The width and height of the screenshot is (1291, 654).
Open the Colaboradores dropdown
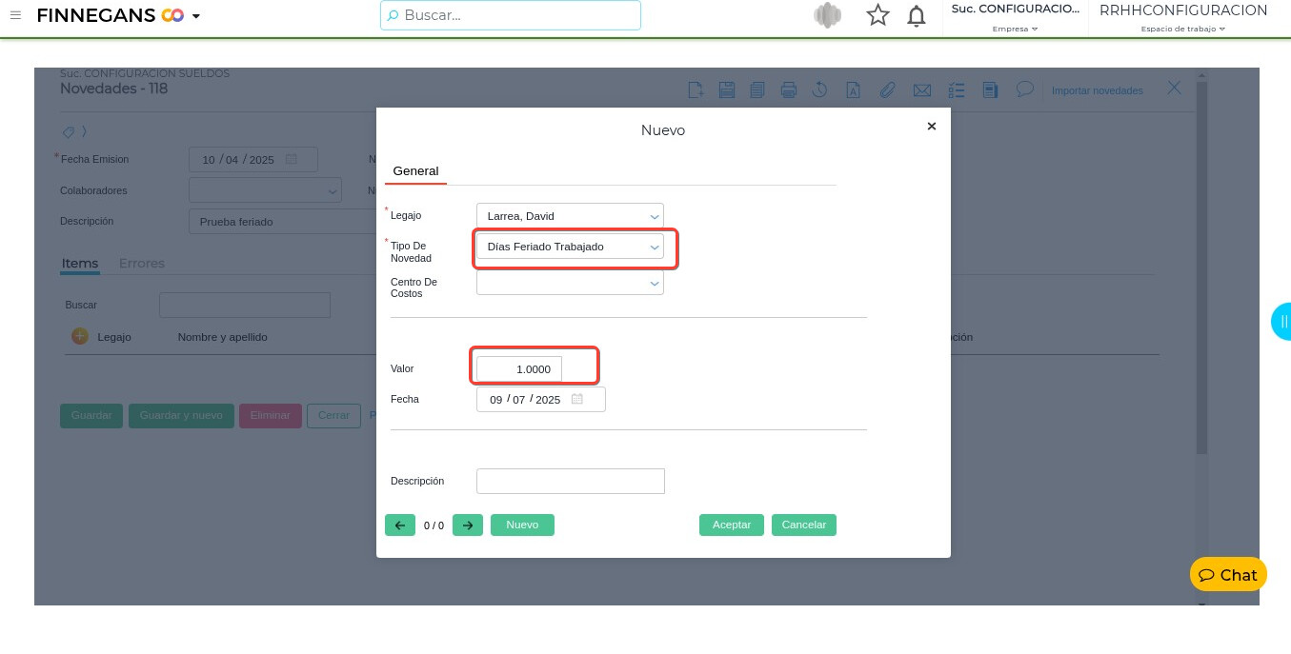tap(265, 190)
